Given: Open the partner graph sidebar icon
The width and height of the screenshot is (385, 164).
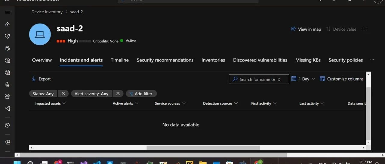Looking at the screenshot, I should 8,109.
